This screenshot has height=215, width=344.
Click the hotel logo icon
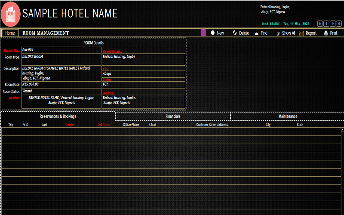(x=11, y=14)
